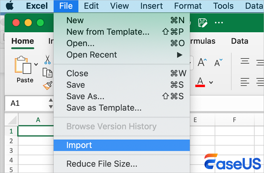Open the more options ellipsis in title bar
This screenshot has width=264, height=173.
pyautogui.click(x=219, y=23)
